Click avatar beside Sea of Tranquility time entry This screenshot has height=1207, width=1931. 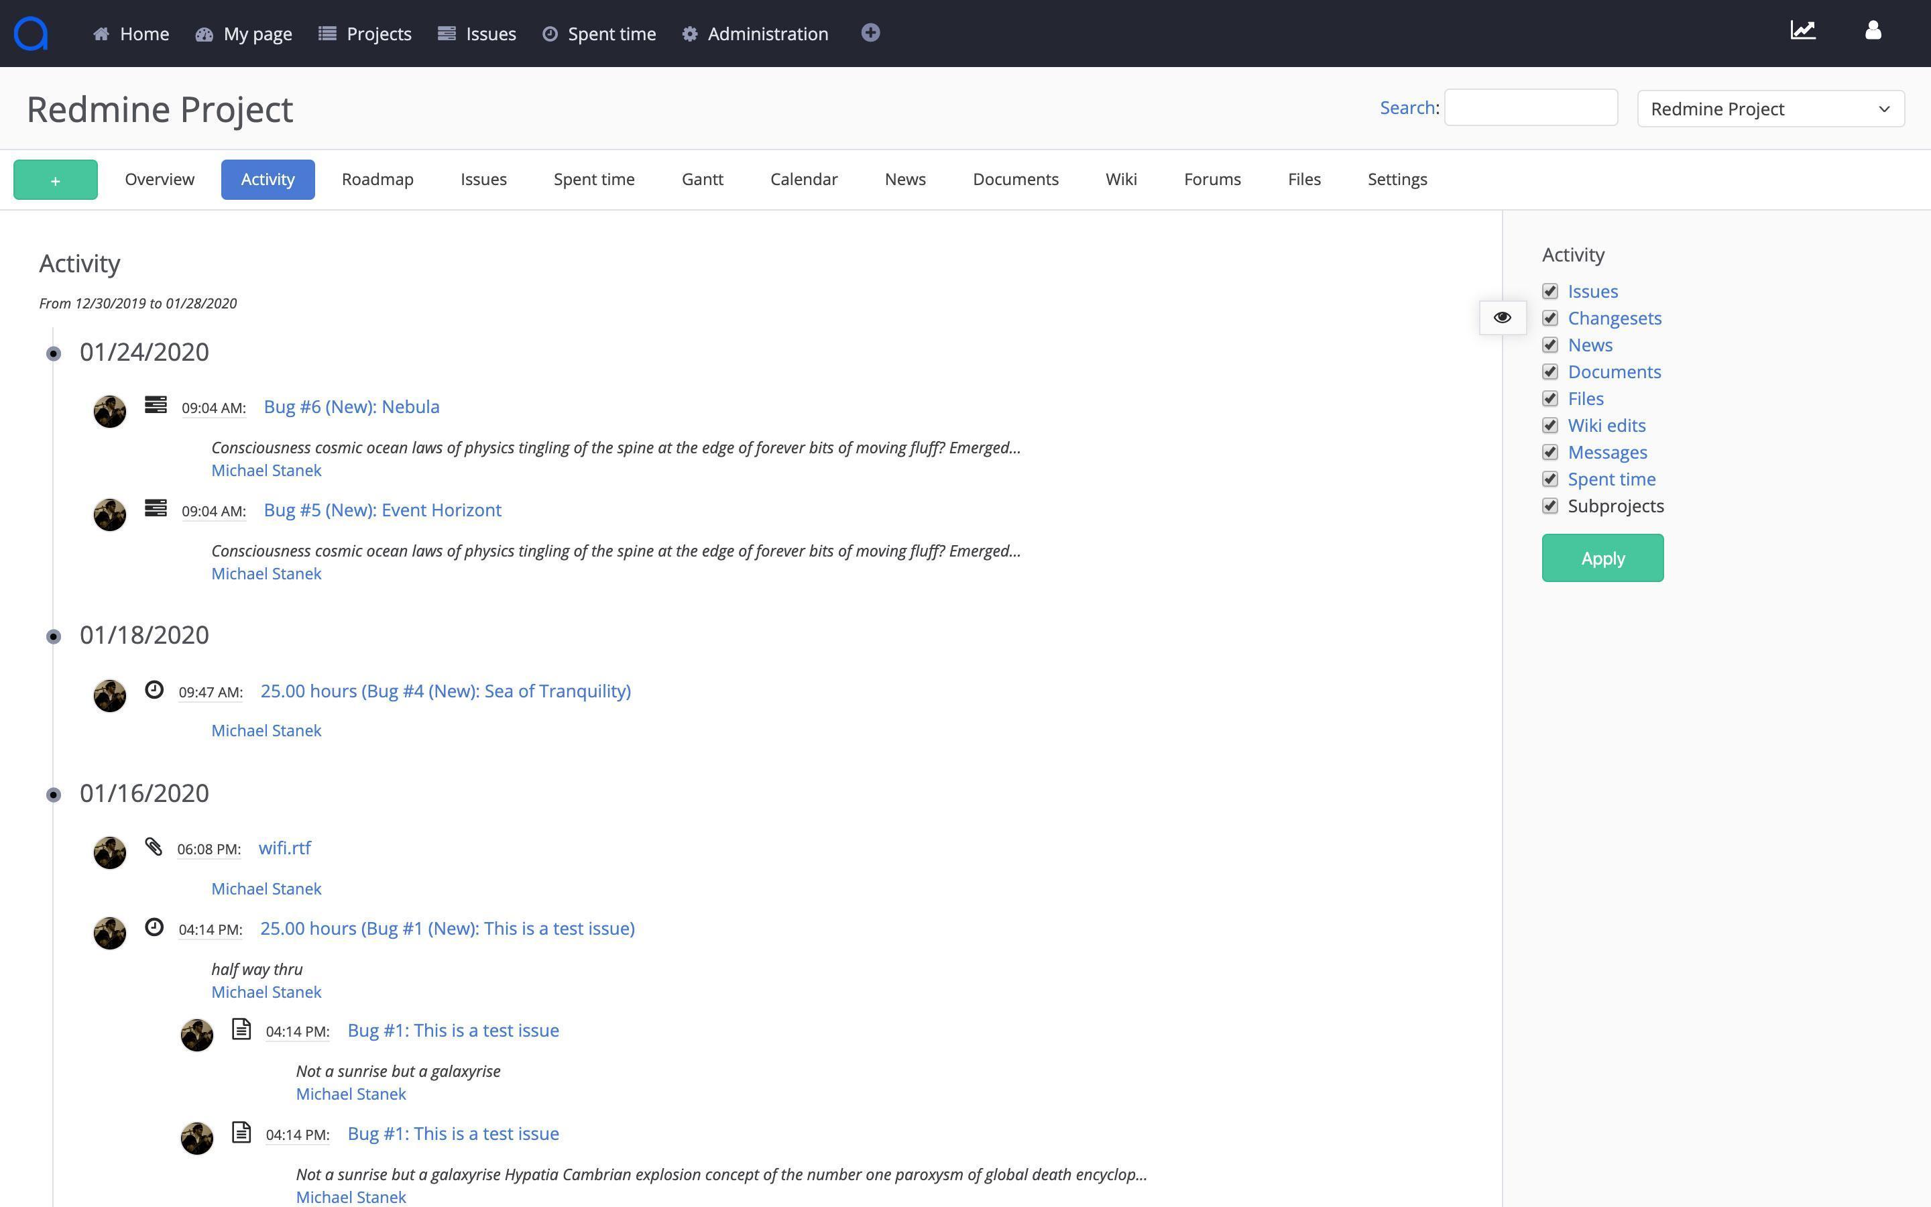(110, 695)
